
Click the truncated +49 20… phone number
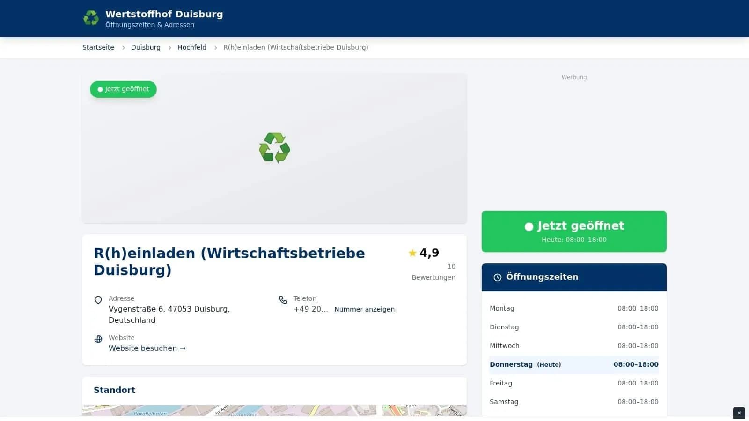coord(311,309)
